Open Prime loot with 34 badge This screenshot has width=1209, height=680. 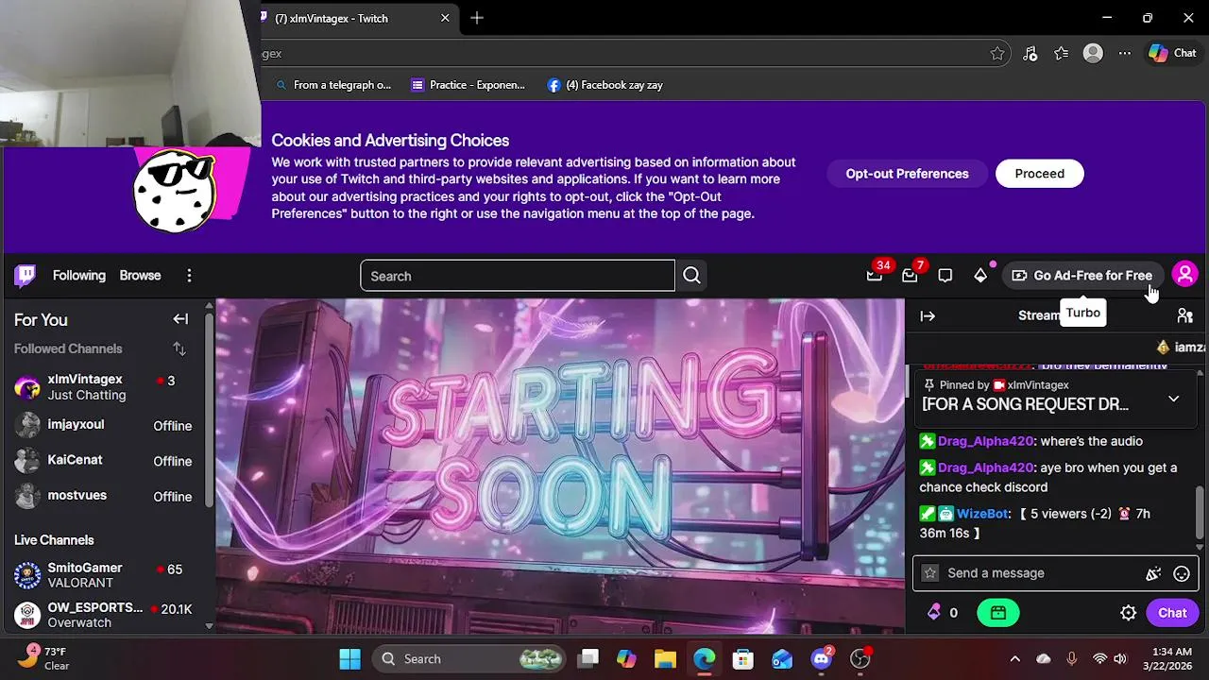point(875,276)
